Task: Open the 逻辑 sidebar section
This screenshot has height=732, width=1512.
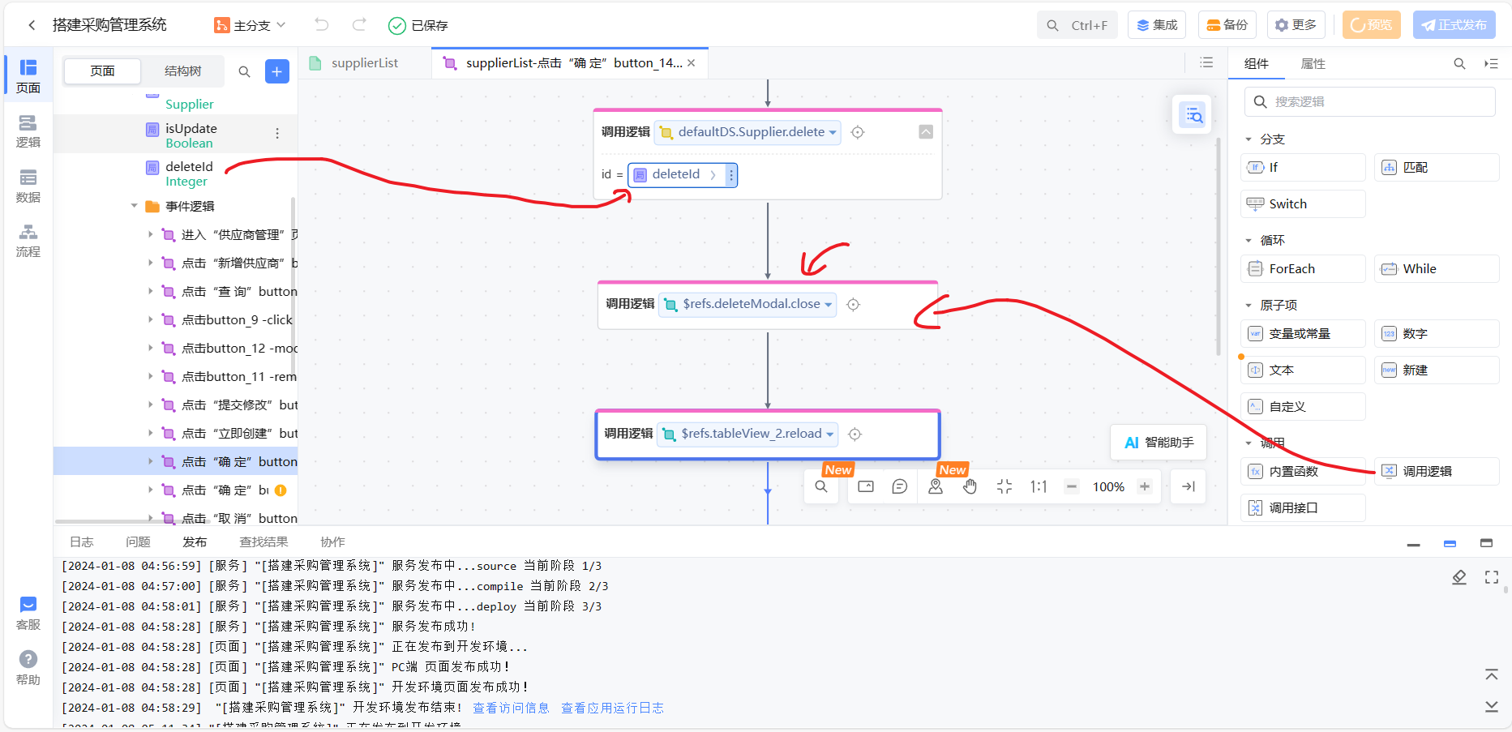Action: tap(28, 131)
